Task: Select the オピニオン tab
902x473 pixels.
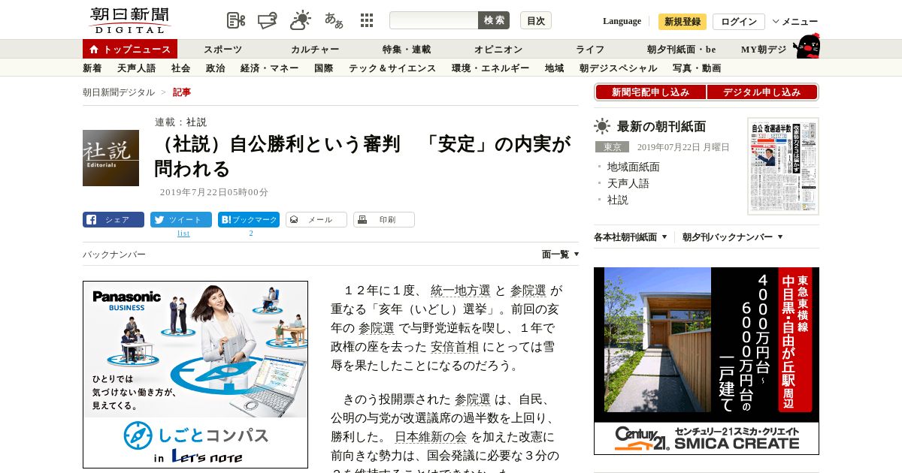Action: click(498, 50)
